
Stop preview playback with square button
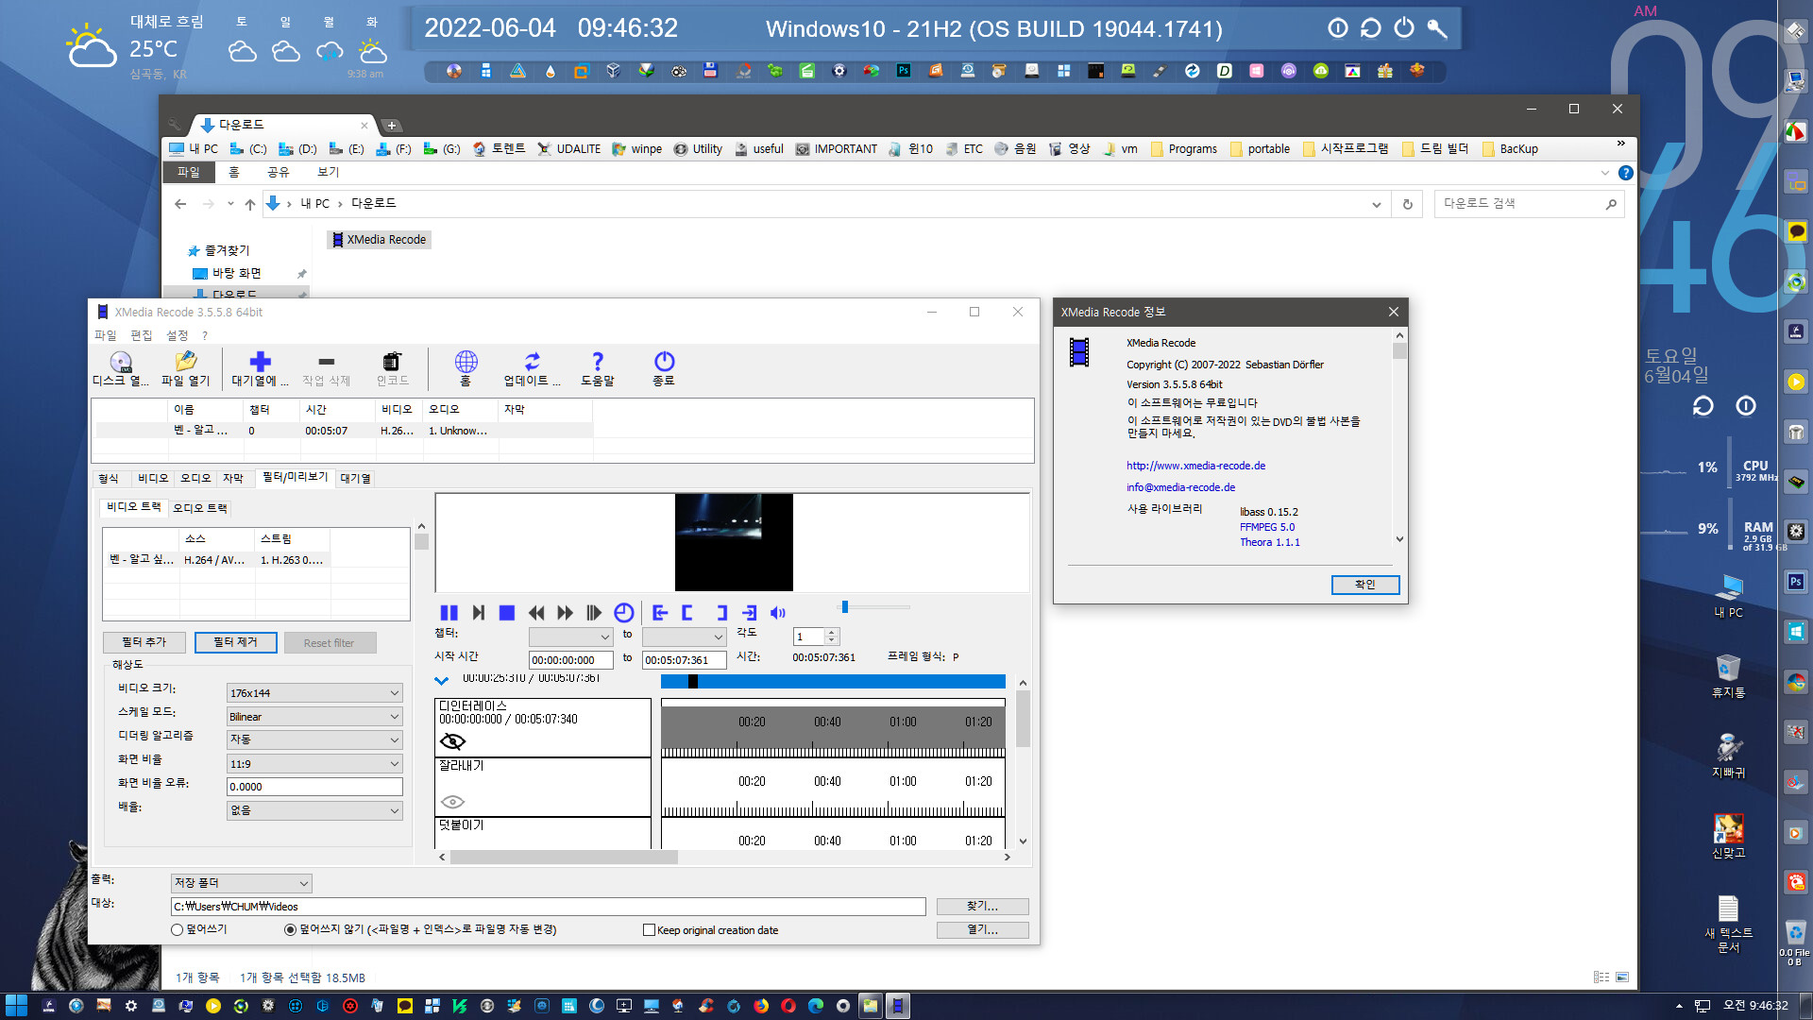tap(507, 613)
